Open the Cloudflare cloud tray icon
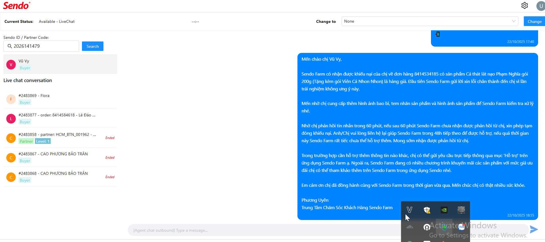The width and height of the screenshot is (545, 242). [410, 227]
